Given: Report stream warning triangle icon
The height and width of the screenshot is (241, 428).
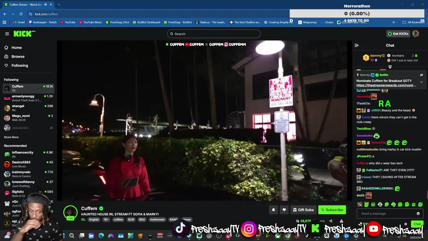Looking at the screenshot, I should click(x=341, y=221).
